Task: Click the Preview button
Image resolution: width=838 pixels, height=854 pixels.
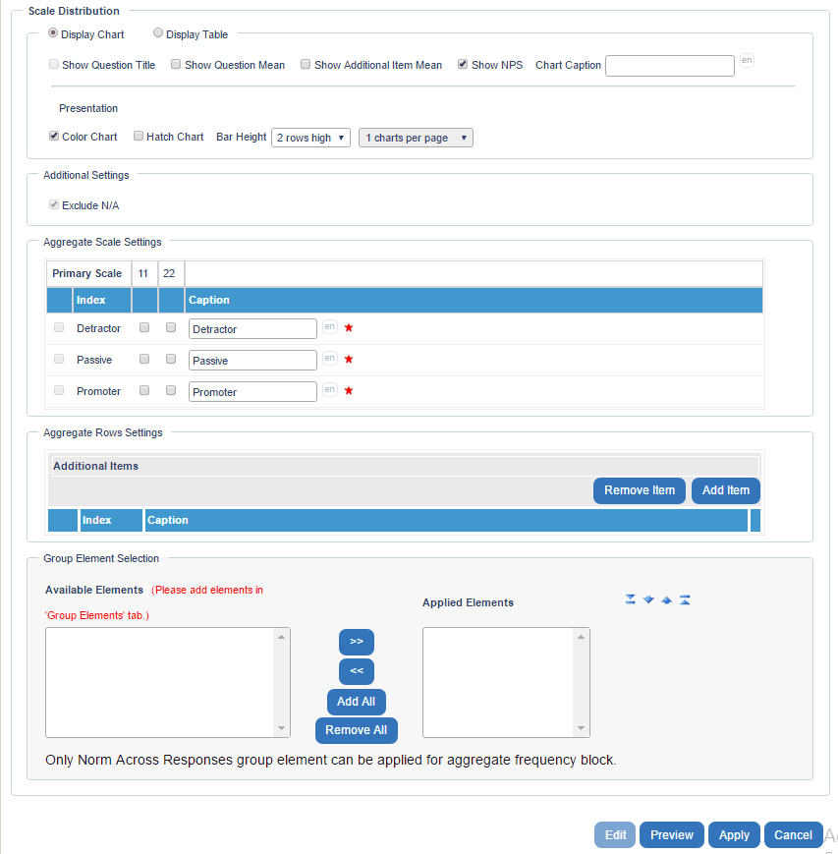Action: 672,835
